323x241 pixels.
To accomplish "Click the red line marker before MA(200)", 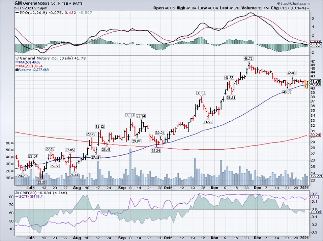I will click(17, 66).
